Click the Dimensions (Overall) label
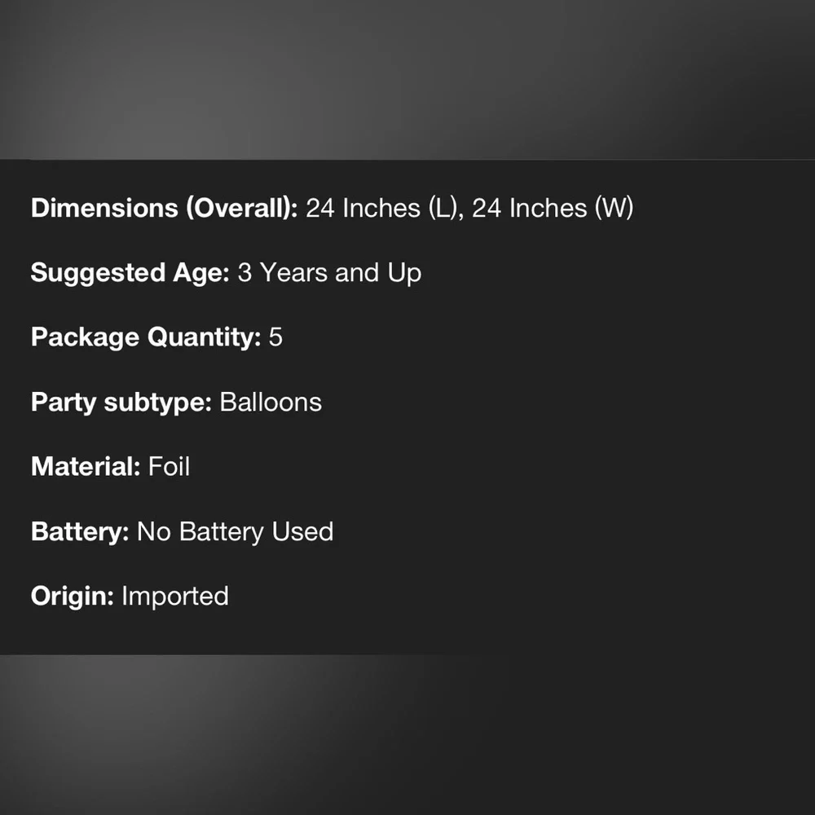Screen dimensions: 815x815 click(x=165, y=208)
